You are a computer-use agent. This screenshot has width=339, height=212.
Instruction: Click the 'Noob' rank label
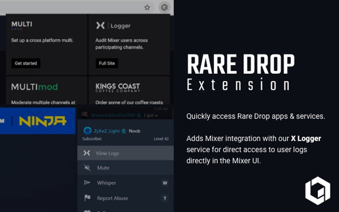[135, 131]
